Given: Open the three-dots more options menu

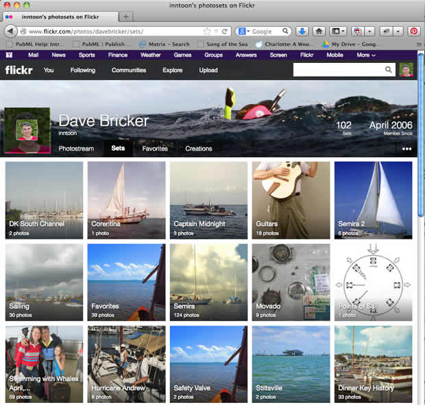Looking at the screenshot, I should (406, 148).
